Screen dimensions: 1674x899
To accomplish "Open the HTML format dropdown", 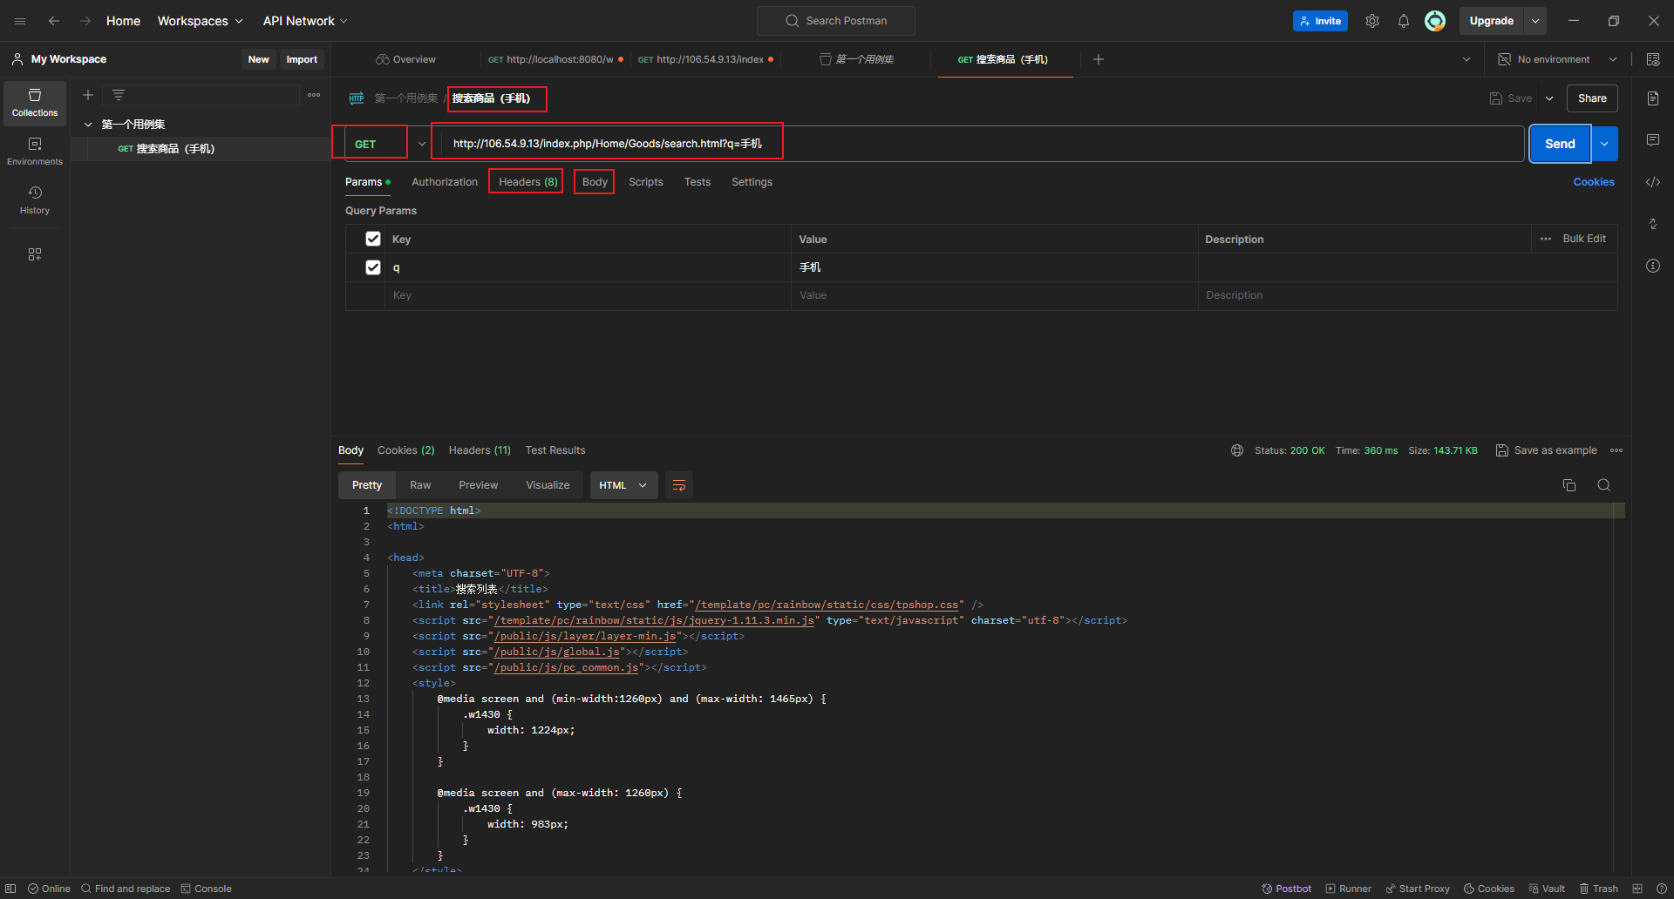I will point(624,485).
